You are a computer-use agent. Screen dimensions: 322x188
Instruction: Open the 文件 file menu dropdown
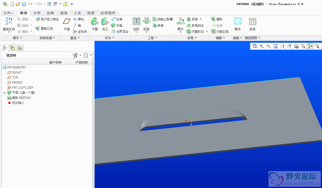coord(8,13)
